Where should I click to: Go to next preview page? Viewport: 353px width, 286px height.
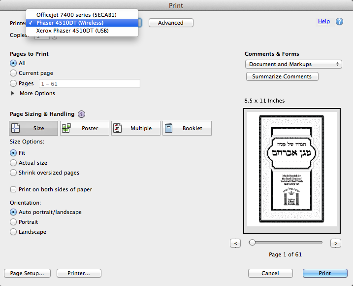[336, 244]
